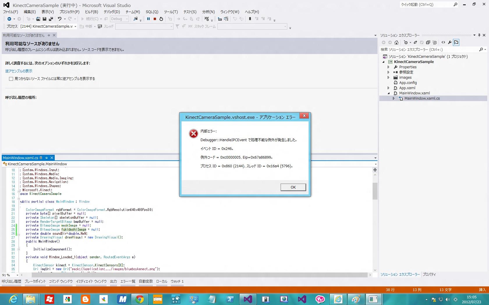Click the Save All icon in toolbar
Screen dimensions: 489x305
tap(51, 19)
